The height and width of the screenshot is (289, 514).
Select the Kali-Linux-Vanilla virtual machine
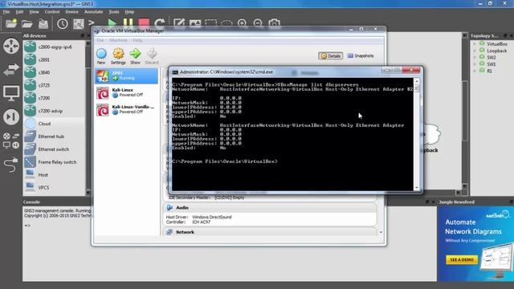127,109
